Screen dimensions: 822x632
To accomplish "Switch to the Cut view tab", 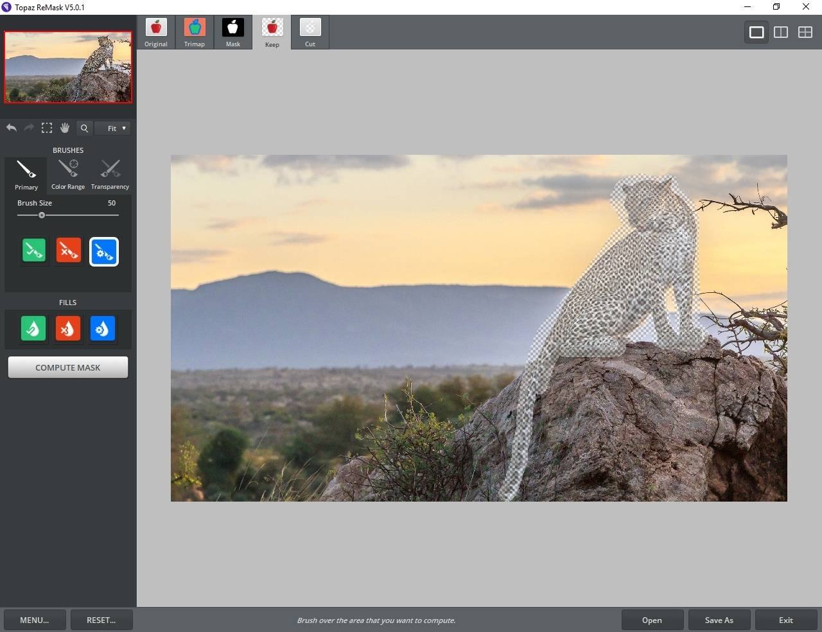I will pyautogui.click(x=310, y=33).
